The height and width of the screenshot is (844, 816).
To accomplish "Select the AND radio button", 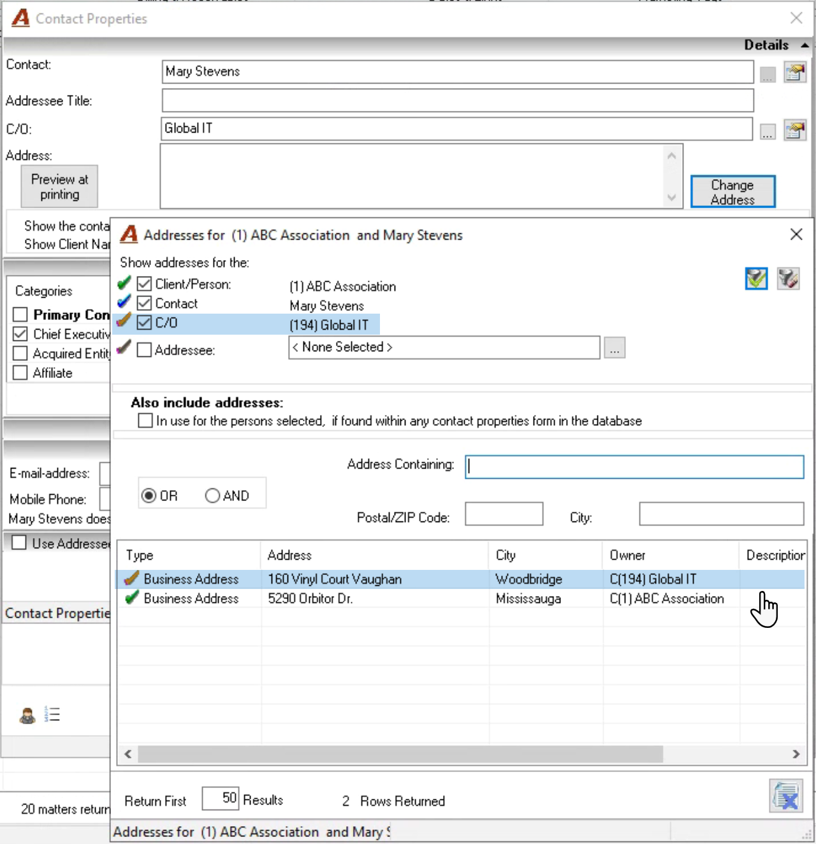I will (x=212, y=495).
